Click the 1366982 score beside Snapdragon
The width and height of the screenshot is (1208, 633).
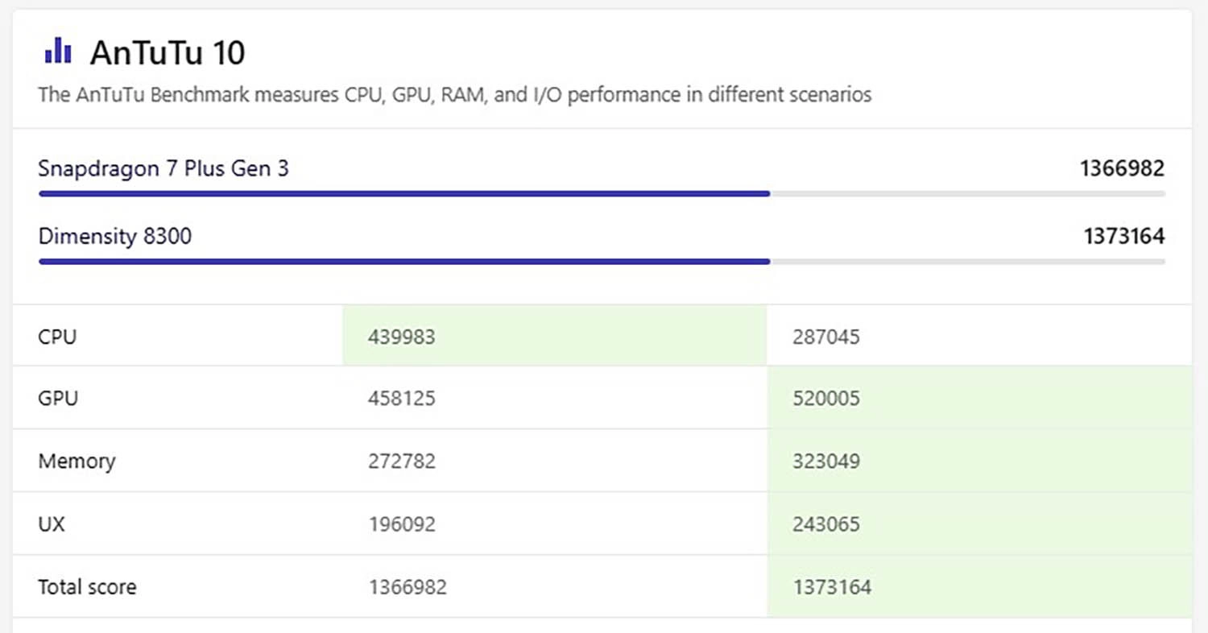click(1123, 168)
